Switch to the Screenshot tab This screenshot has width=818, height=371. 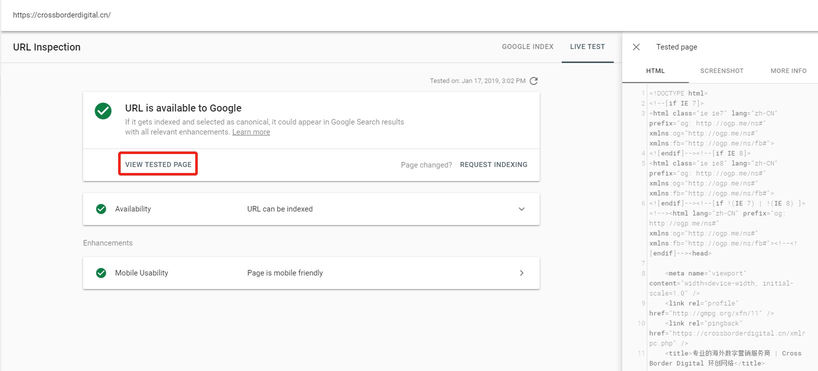point(721,71)
